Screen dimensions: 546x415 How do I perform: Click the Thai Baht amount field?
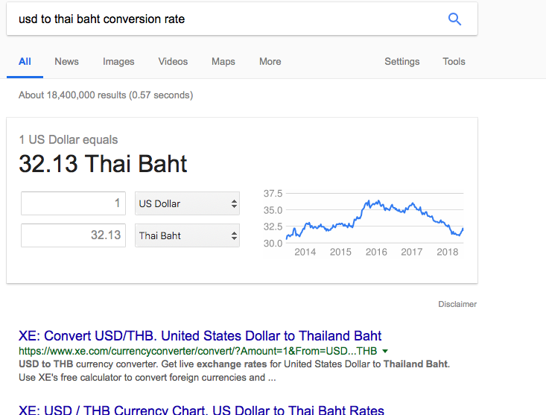point(73,235)
